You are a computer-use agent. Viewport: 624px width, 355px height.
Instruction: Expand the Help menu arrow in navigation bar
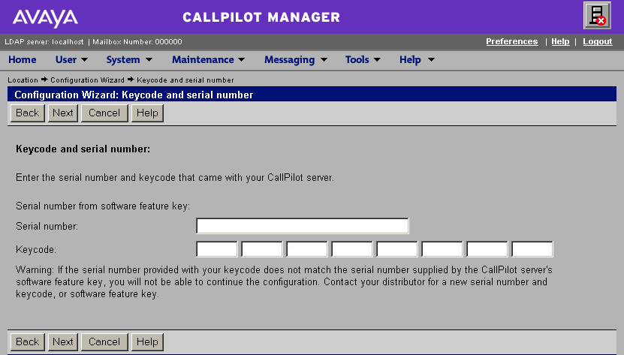coord(431,60)
